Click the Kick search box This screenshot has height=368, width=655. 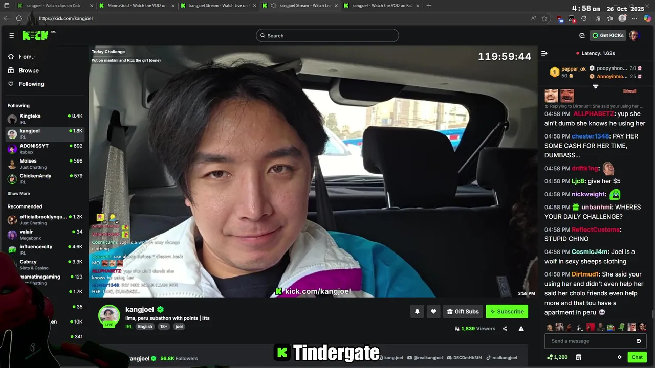(x=327, y=35)
